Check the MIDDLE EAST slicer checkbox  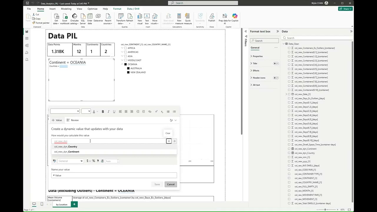125,60
